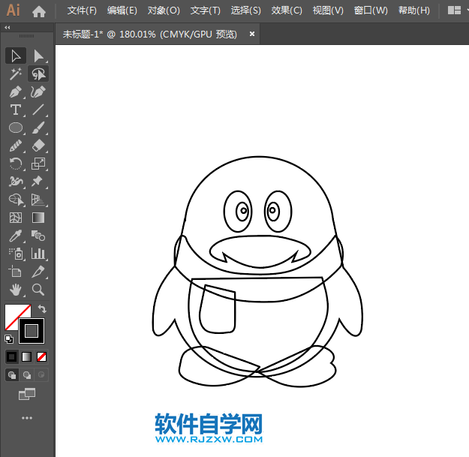This screenshot has width=469, height=457.
Task: Click the Ai application logo
Action: point(14,11)
